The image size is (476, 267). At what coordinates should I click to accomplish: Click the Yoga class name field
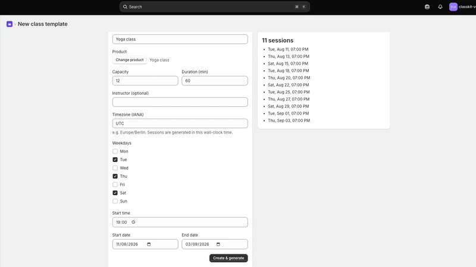coord(180,39)
